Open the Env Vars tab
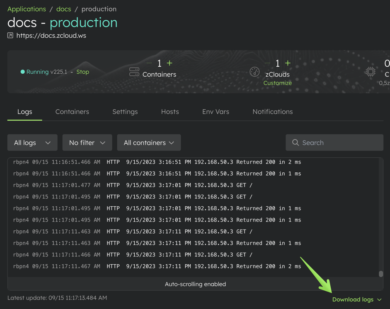The width and height of the screenshot is (390, 309). tap(216, 111)
